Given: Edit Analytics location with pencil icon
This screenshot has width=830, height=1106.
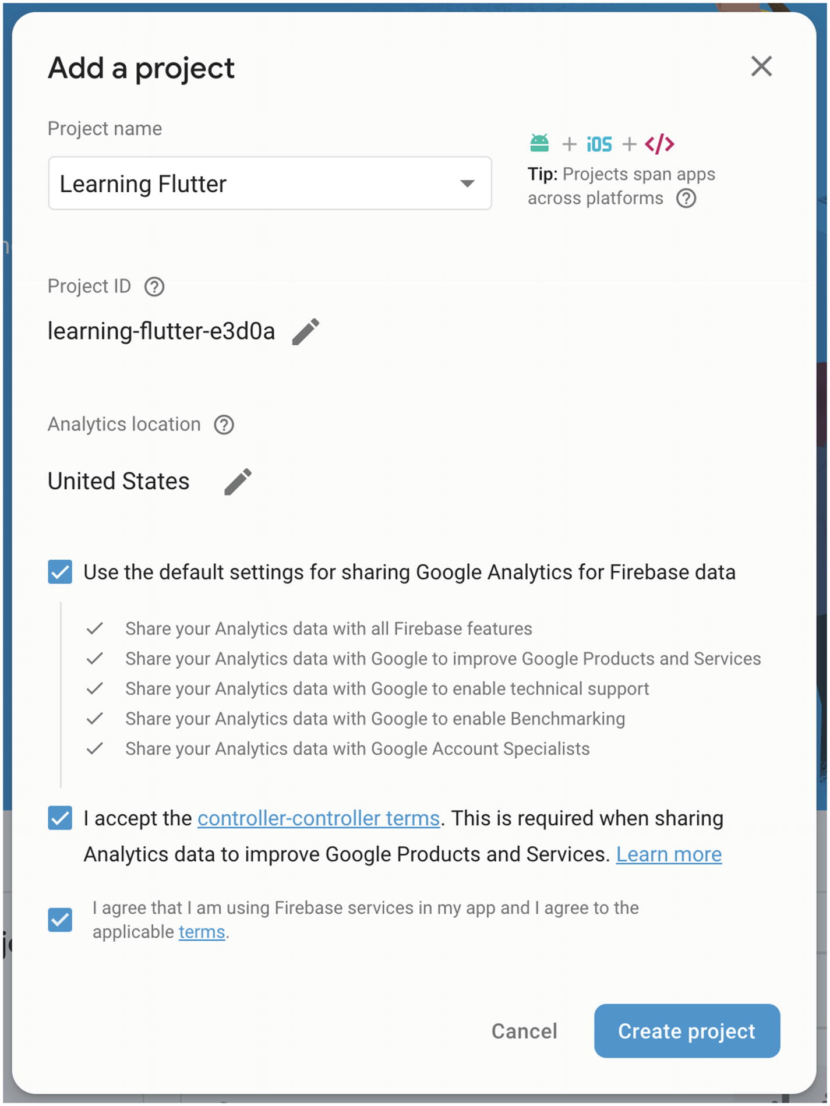Looking at the screenshot, I should pyautogui.click(x=238, y=482).
